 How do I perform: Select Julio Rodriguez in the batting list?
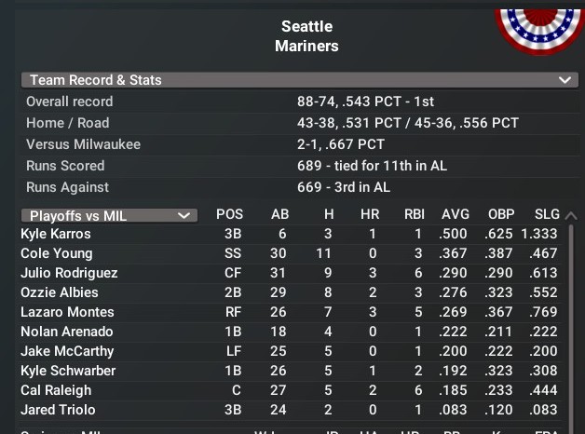click(69, 273)
